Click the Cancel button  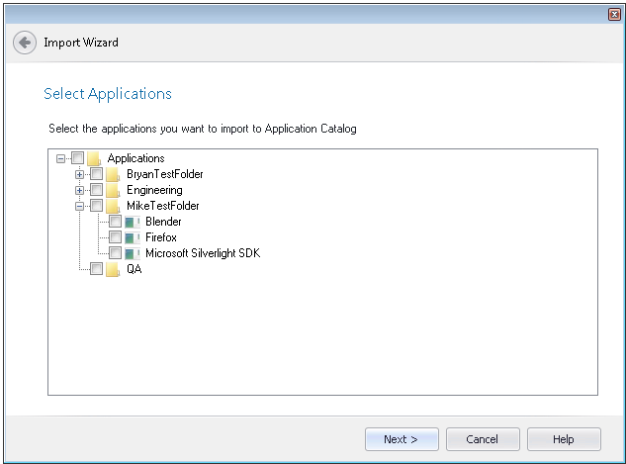click(x=483, y=439)
